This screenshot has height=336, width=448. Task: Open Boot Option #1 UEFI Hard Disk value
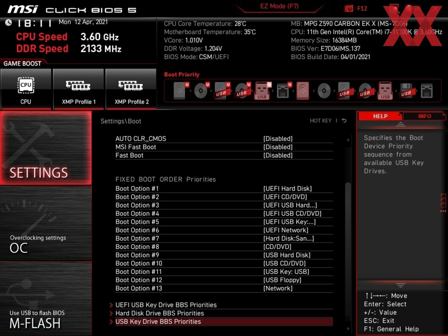tap(287, 188)
